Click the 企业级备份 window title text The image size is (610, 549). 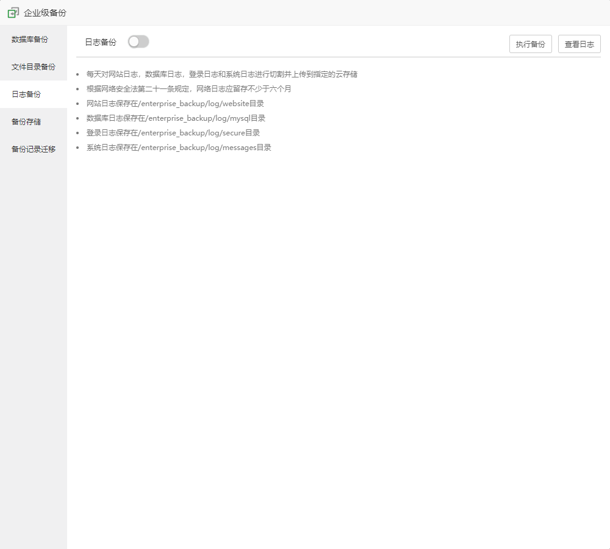click(45, 13)
